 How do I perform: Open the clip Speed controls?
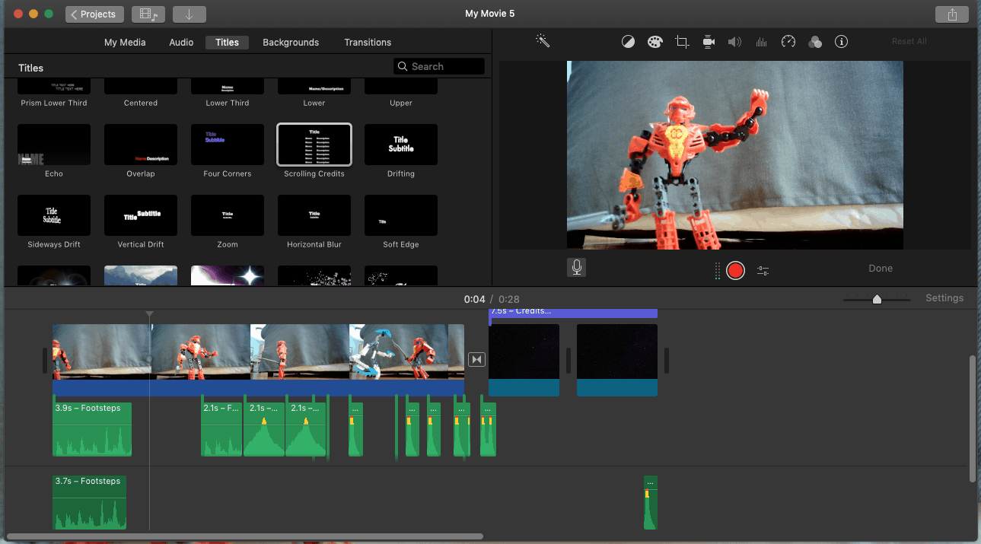[x=788, y=41]
